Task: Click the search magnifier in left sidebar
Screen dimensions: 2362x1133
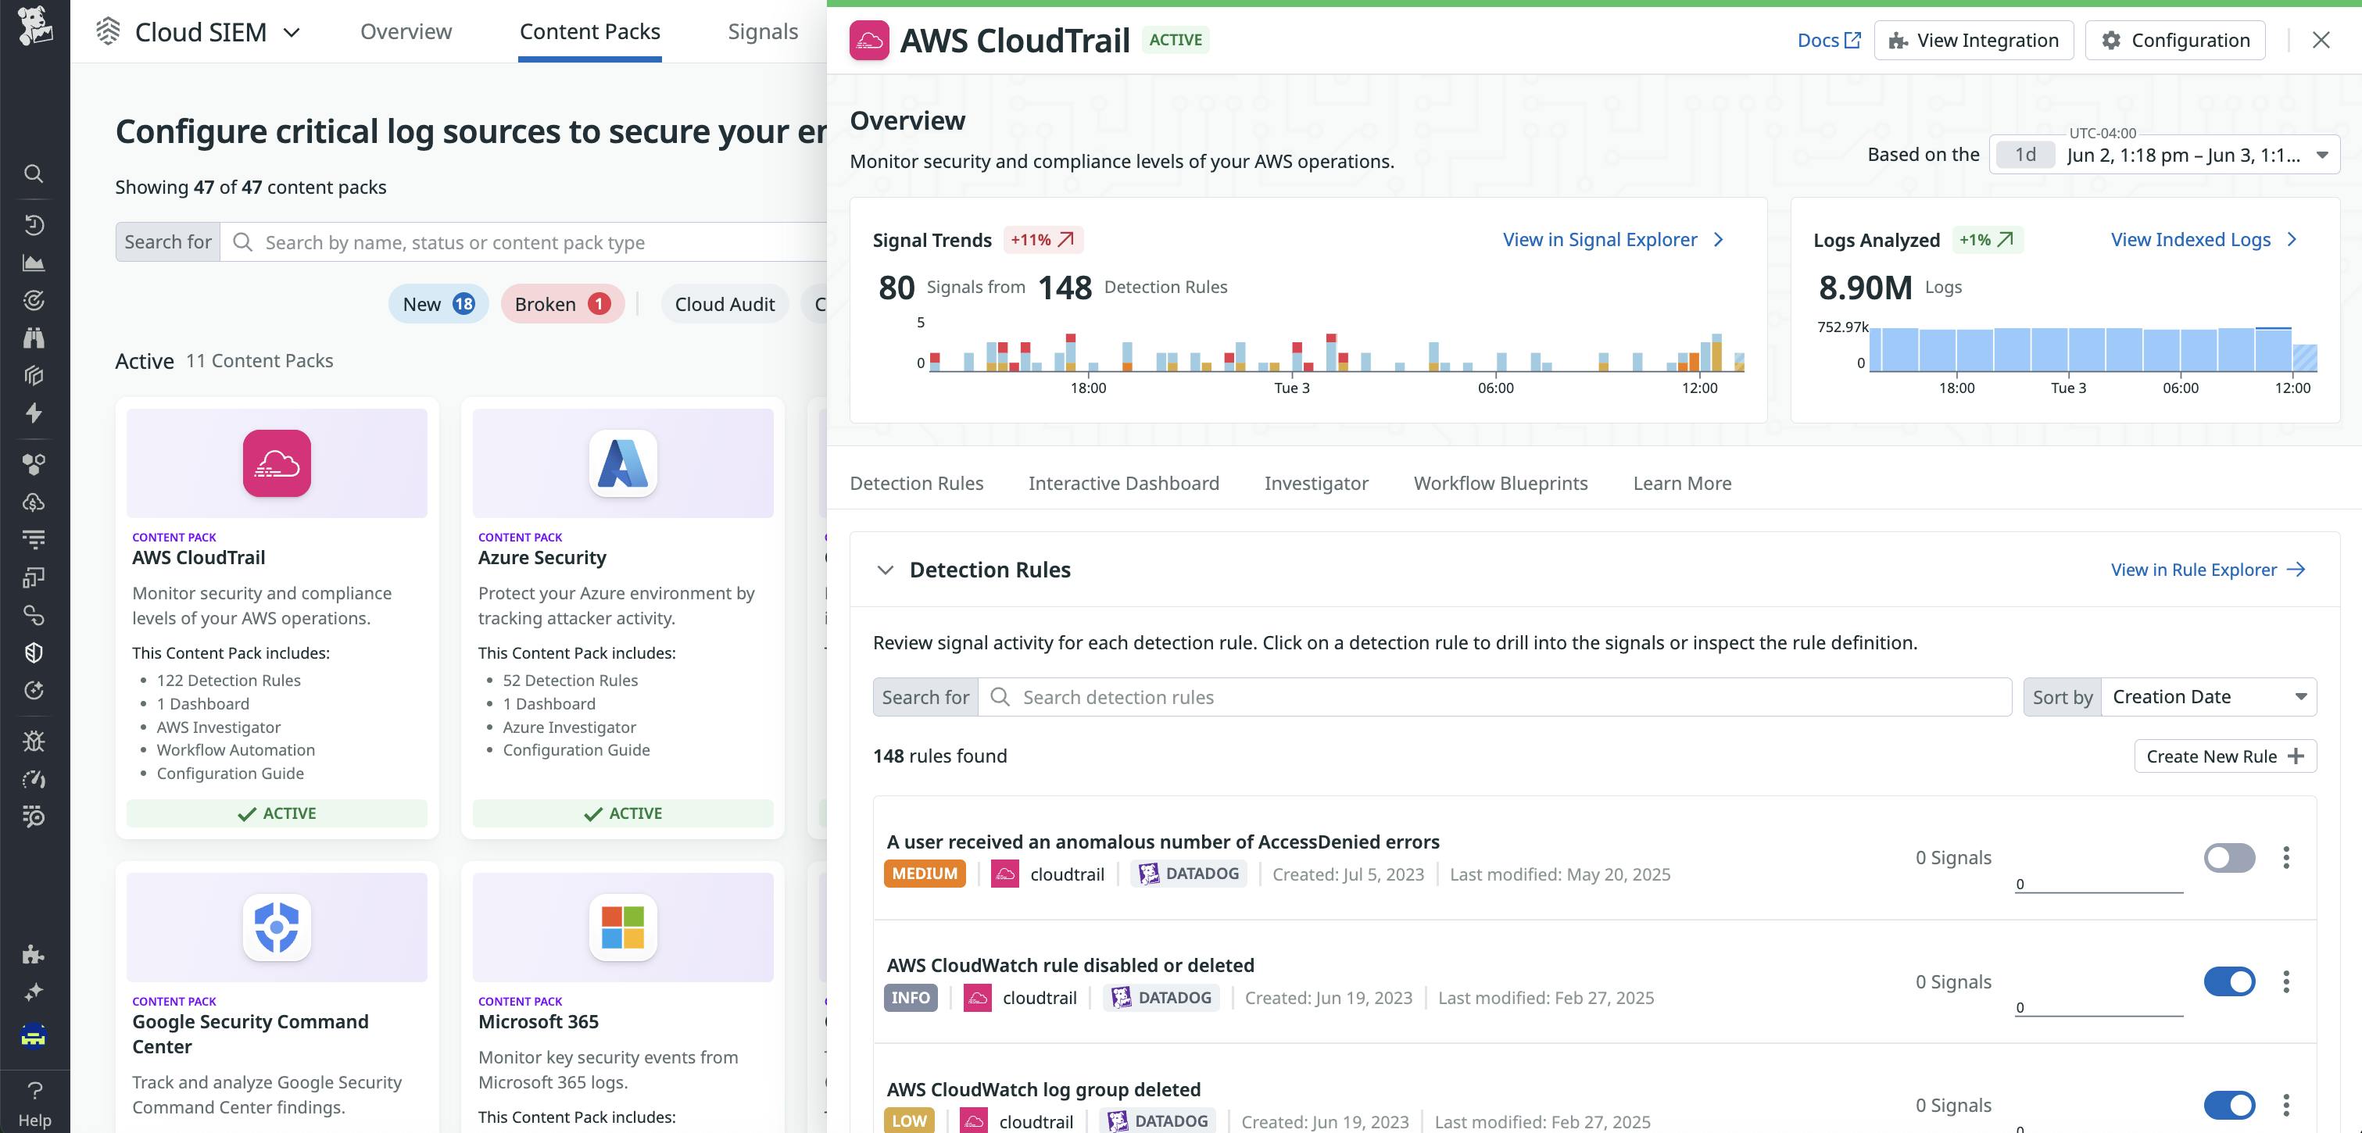Action: point(34,173)
